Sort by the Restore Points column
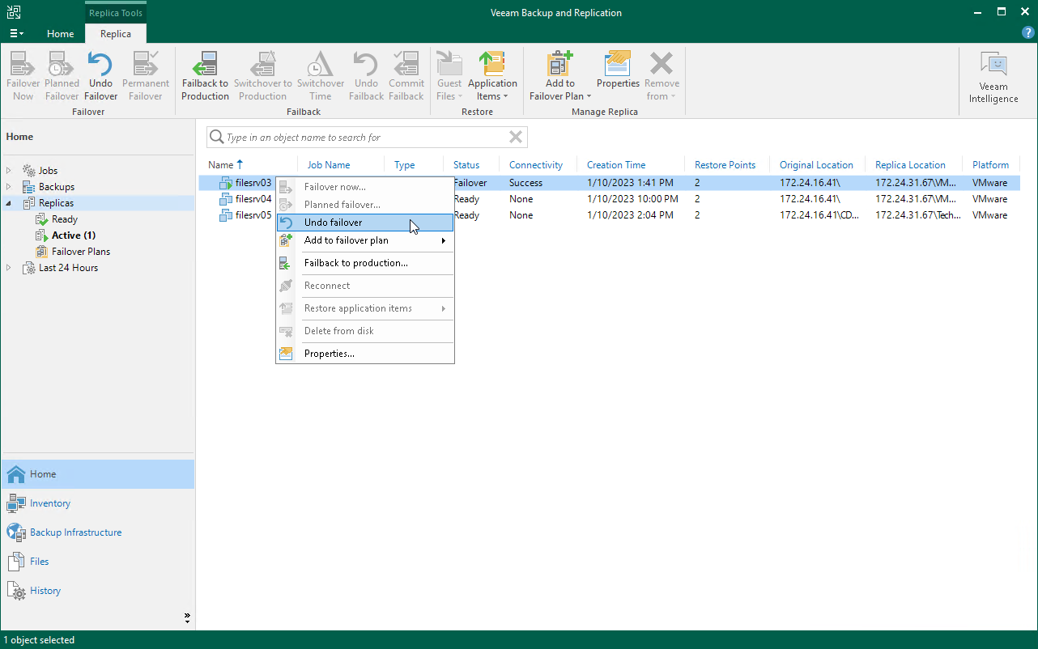 coord(727,165)
